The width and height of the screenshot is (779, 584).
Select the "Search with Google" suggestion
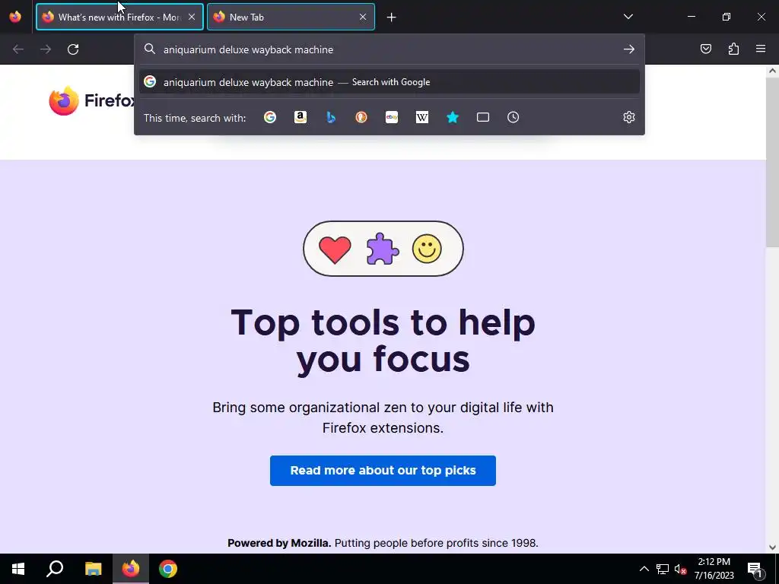[x=389, y=82]
